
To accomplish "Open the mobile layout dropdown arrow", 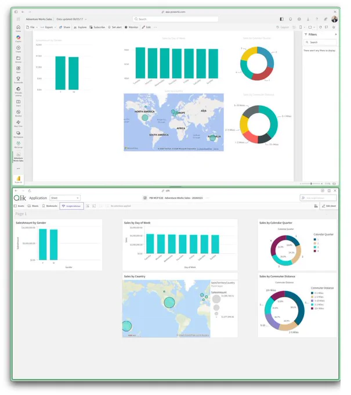I will 305,27.
